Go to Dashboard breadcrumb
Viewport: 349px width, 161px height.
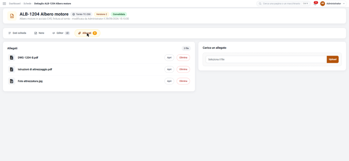click(15, 3)
